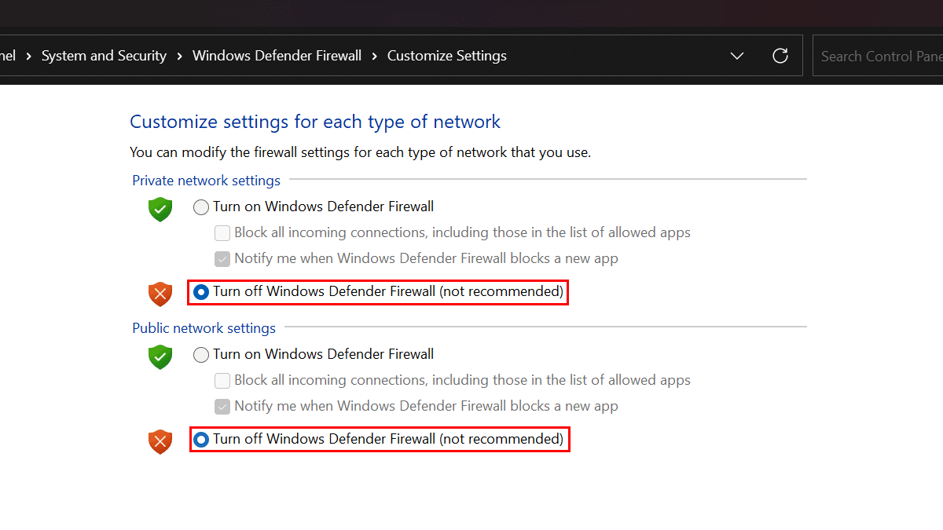943x530 pixels.
Task: Click the green shield icon for Private network
Action: 160,210
